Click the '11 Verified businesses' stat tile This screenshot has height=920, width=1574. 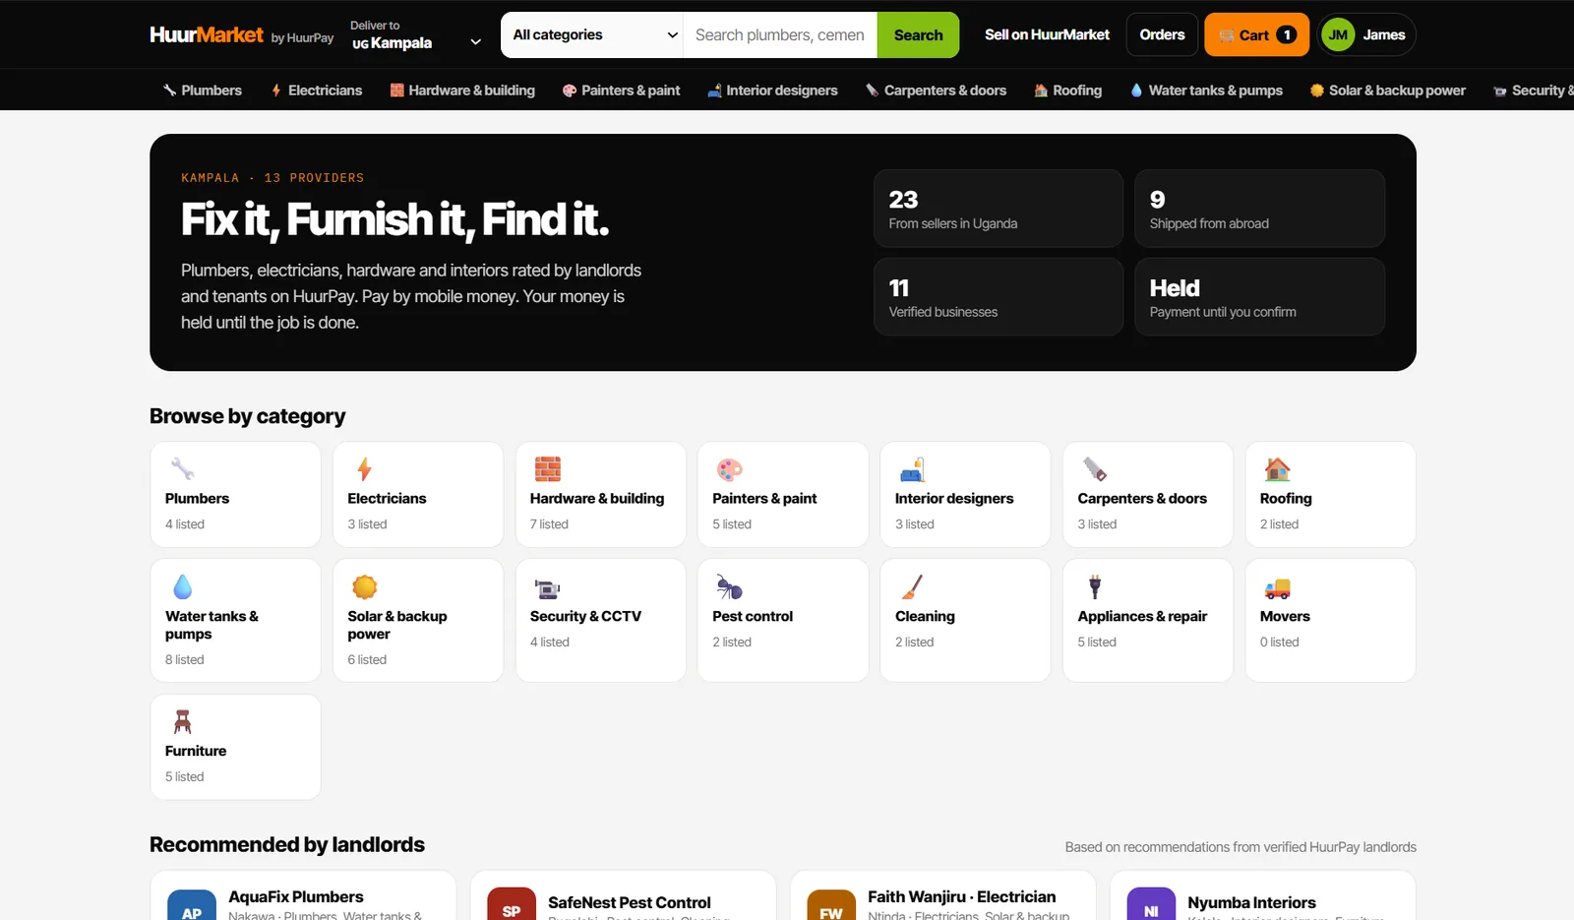coord(998,297)
